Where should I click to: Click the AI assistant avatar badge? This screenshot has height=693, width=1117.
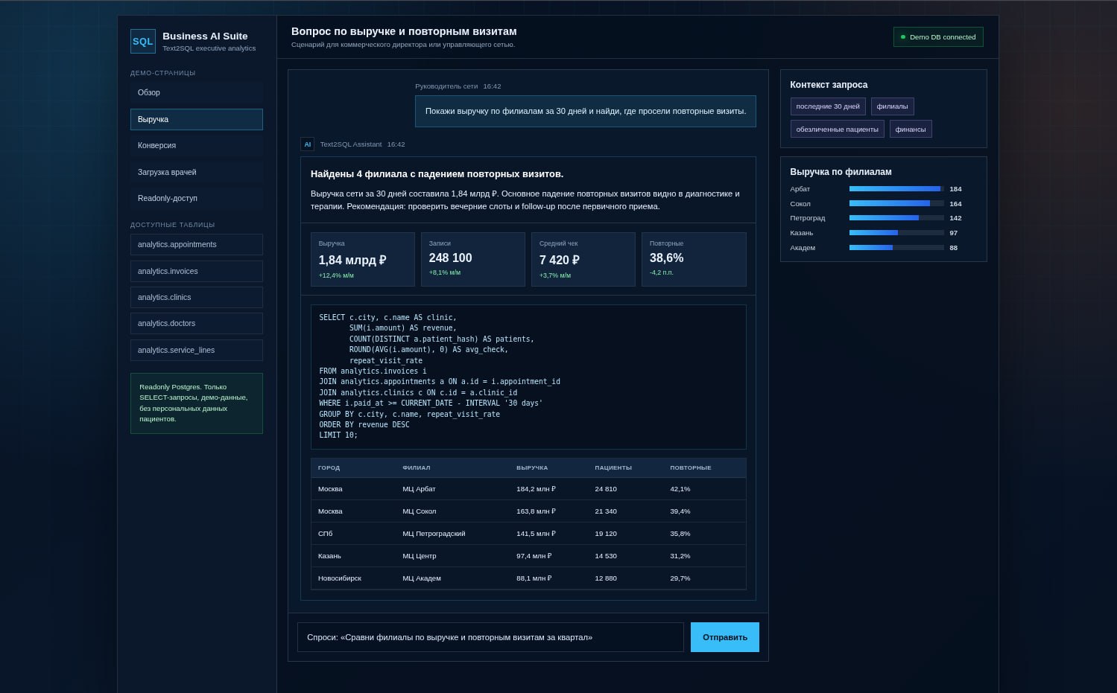(307, 144)
